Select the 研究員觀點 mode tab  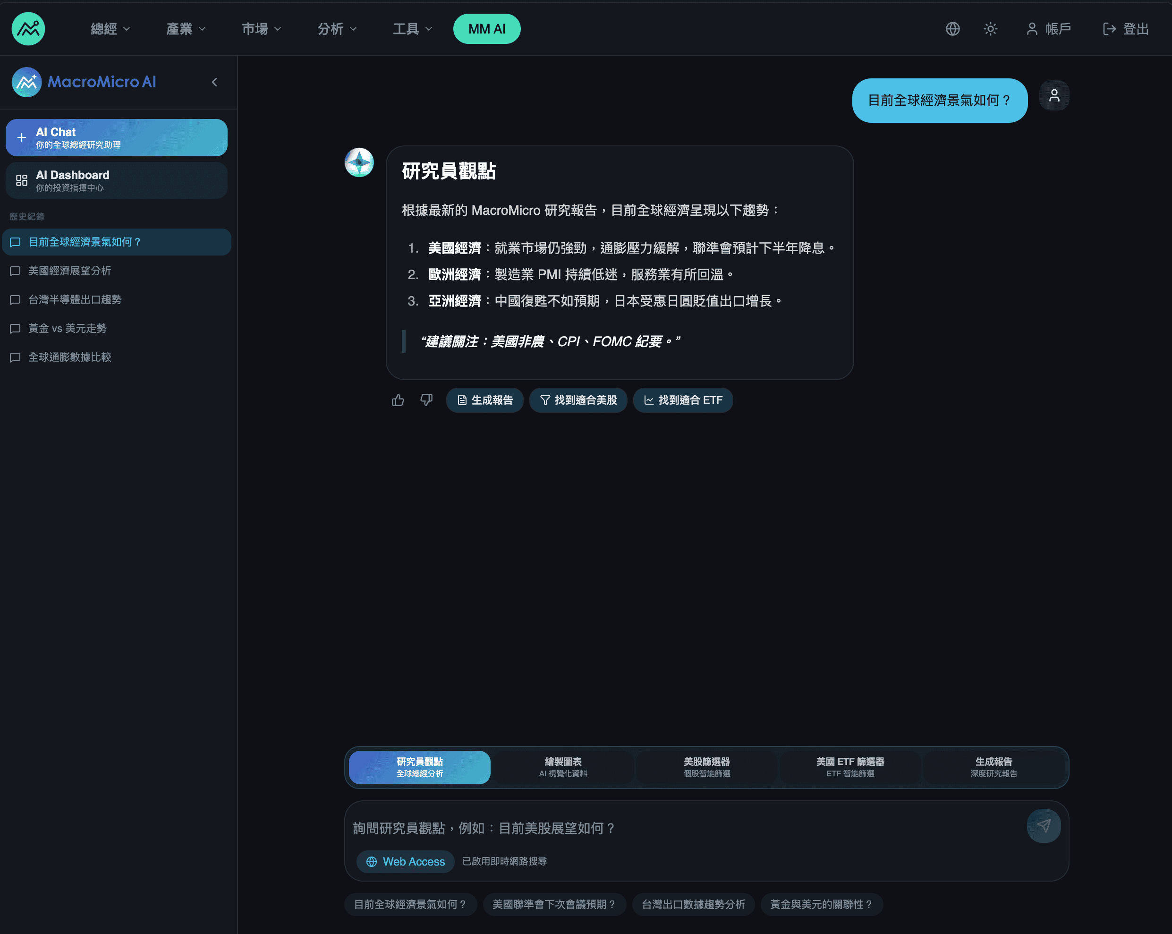[x=420, y=767]
